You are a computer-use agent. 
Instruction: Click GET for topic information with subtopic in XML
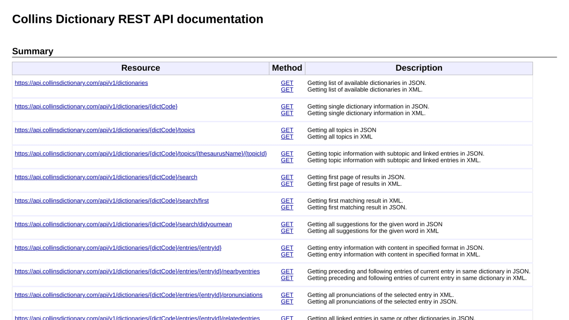pyautogui.click(x=287, y=160)
